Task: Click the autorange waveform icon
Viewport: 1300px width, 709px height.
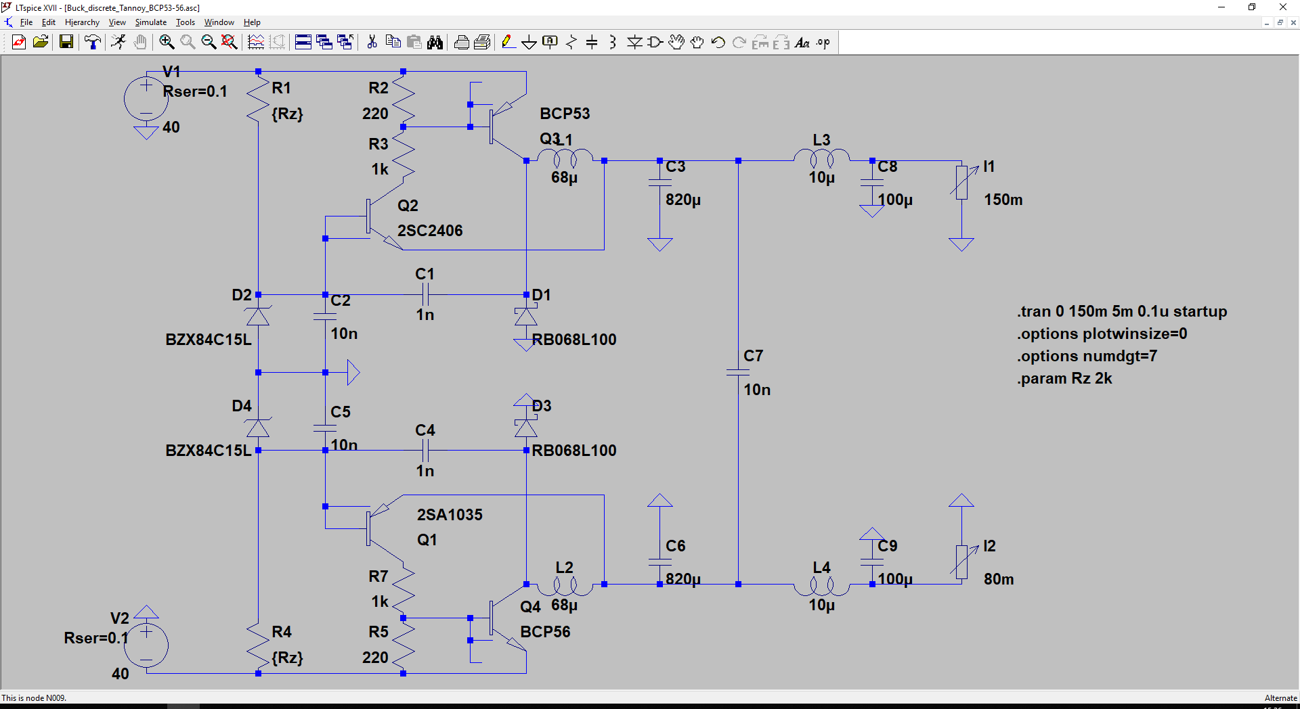Action: (x=256, y=43)
